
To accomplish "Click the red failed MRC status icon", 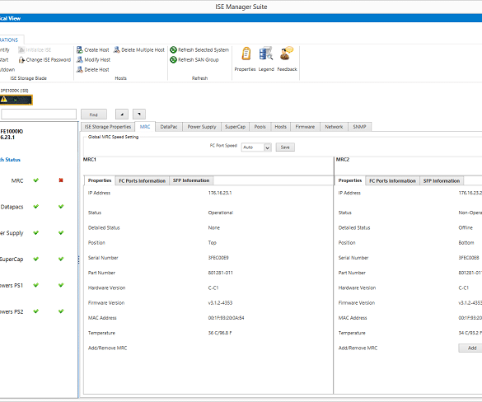I will [61, 180].
